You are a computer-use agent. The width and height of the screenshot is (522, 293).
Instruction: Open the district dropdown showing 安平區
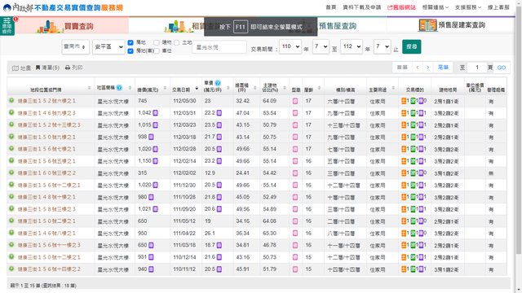(108, 47)
